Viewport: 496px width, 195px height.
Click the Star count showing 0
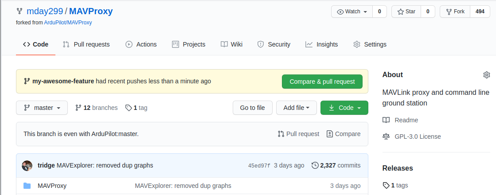pyautogui.click(x=428, y=12)
